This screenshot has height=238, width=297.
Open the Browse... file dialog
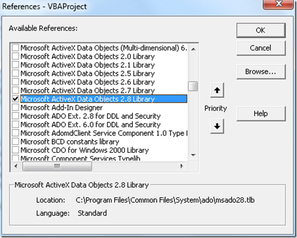pyautogui.click(x=260, y=72)
